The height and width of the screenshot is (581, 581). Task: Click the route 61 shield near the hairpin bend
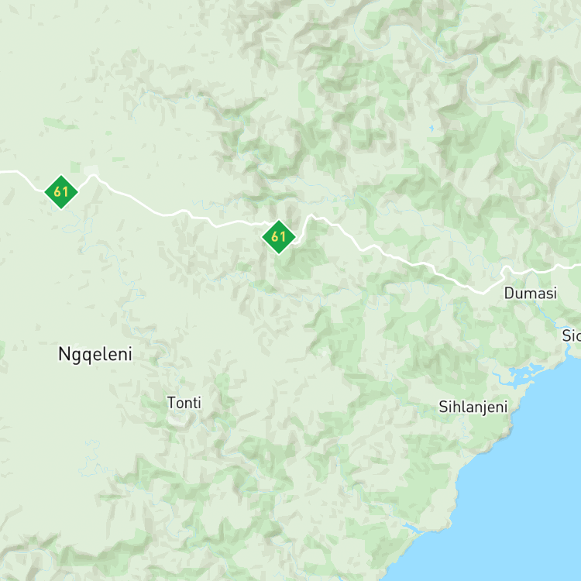279,237
